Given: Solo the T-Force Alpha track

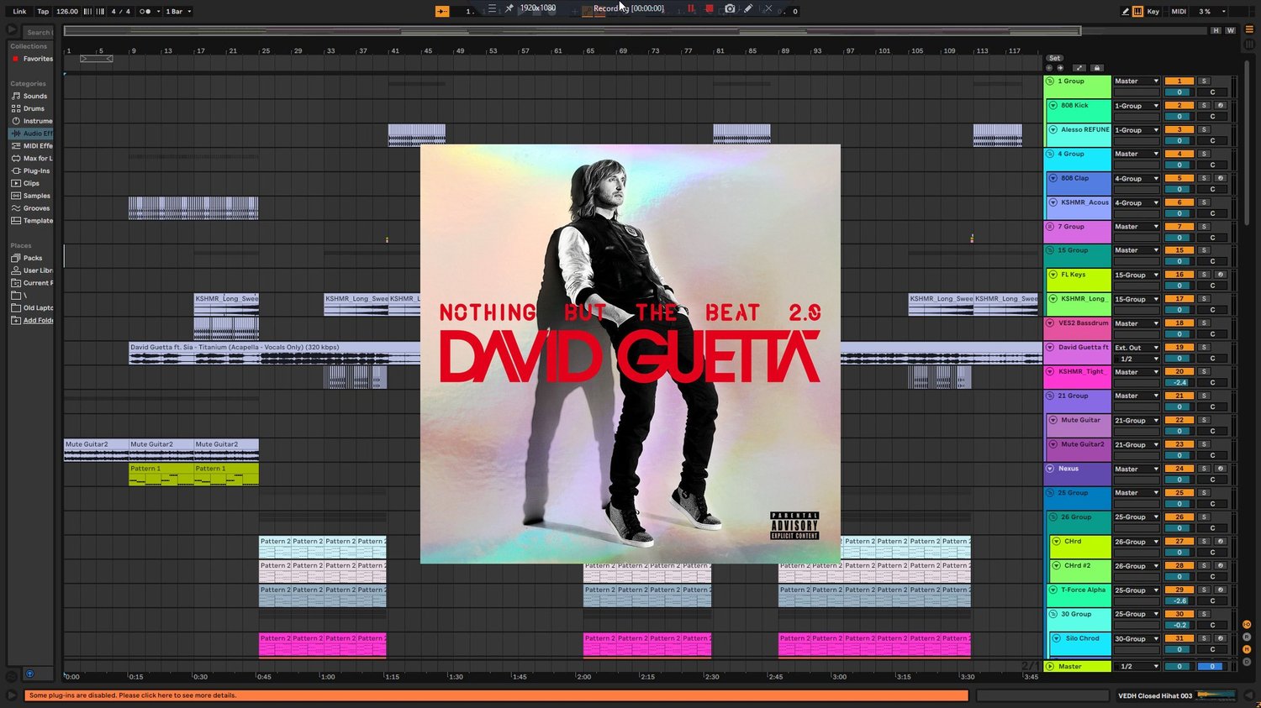Looking at the screenshot, I should click(x=1204, y=590).
